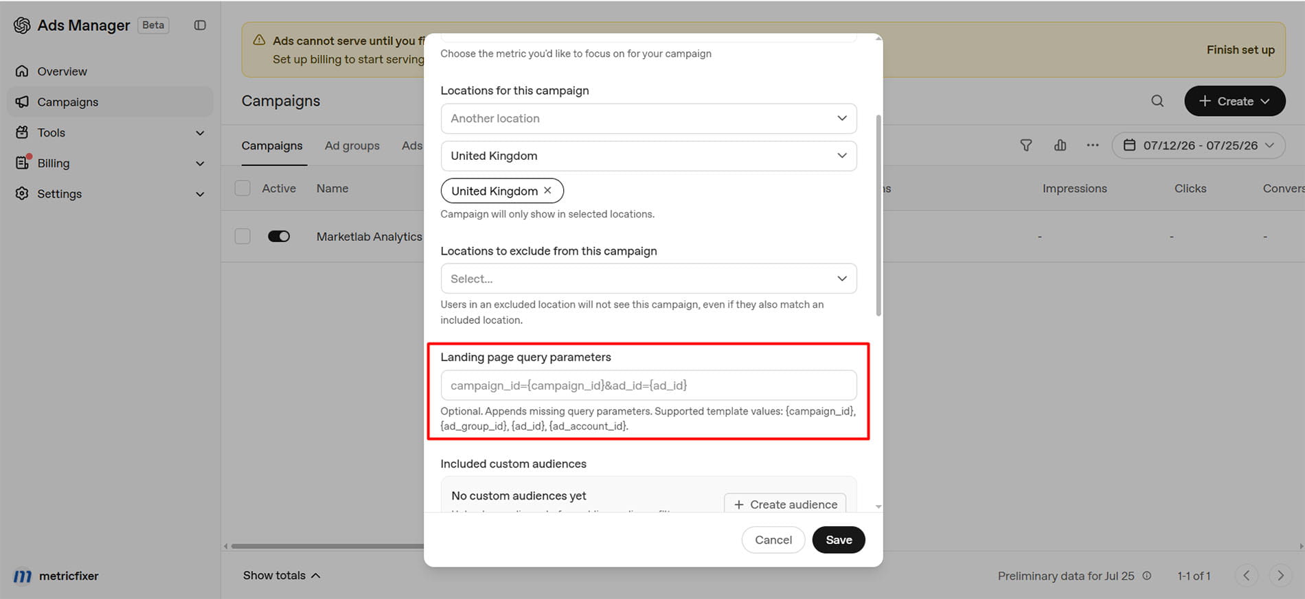Click the dialog scroll-down arrow
This screenshot has height=599, width=1305.
click(x=878, y=506)
